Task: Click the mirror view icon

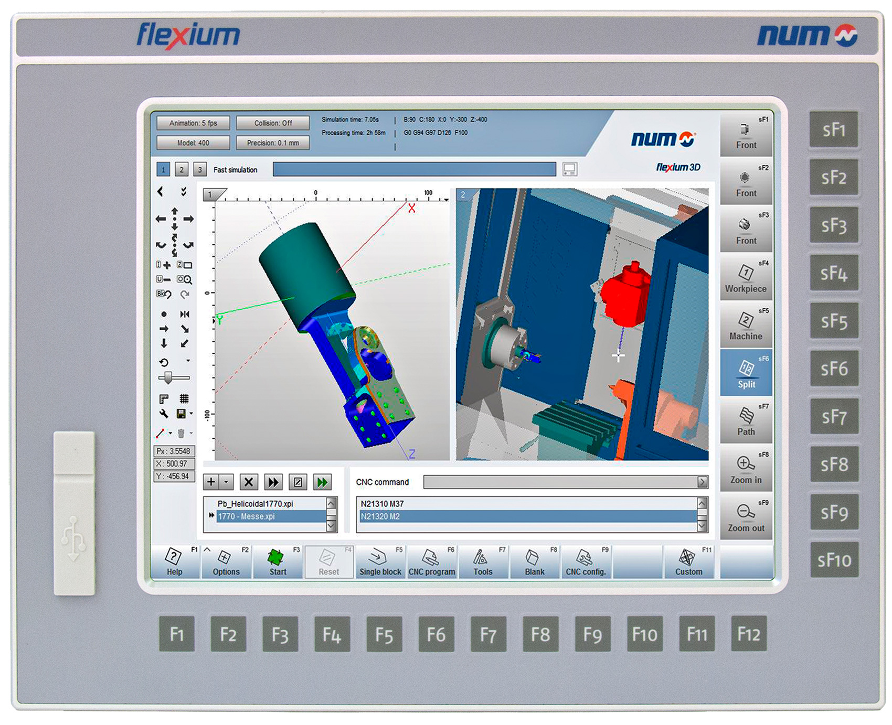Action: point(185,315)
